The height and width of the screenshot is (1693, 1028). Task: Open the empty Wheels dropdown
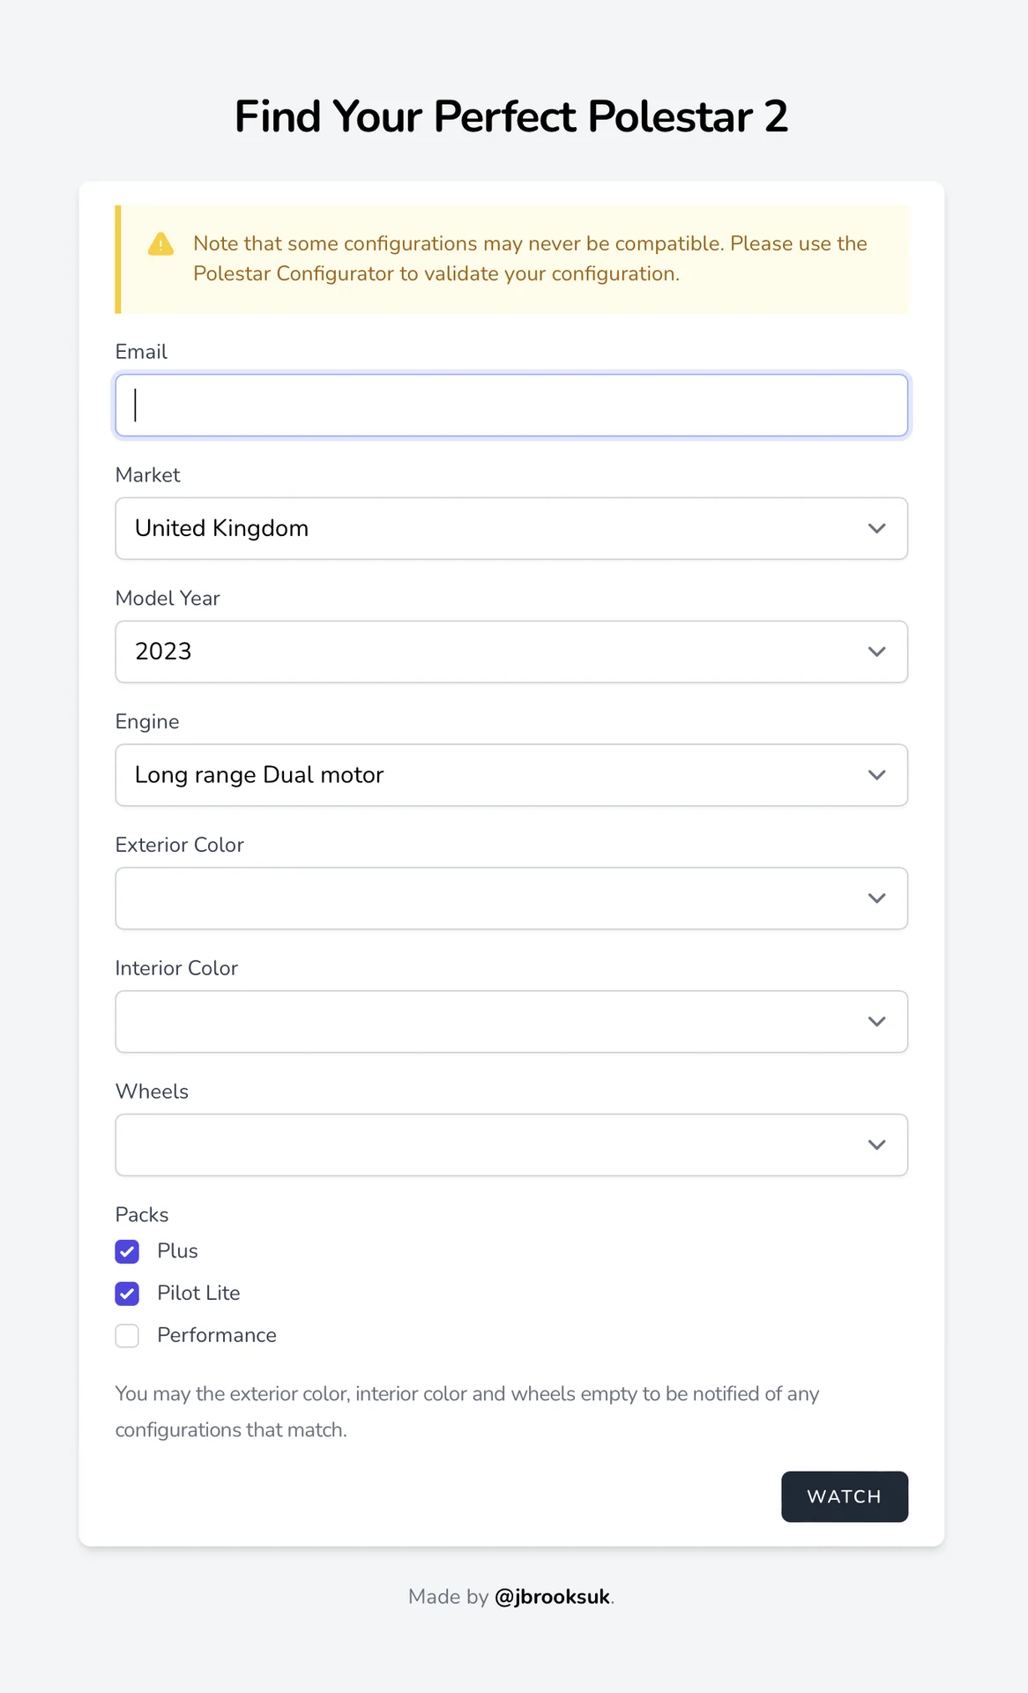[511, 1145]
